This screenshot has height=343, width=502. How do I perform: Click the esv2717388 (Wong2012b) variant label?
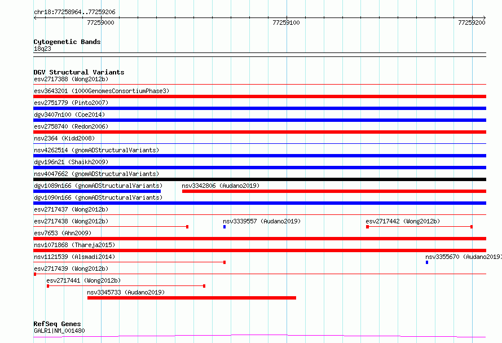71,79
